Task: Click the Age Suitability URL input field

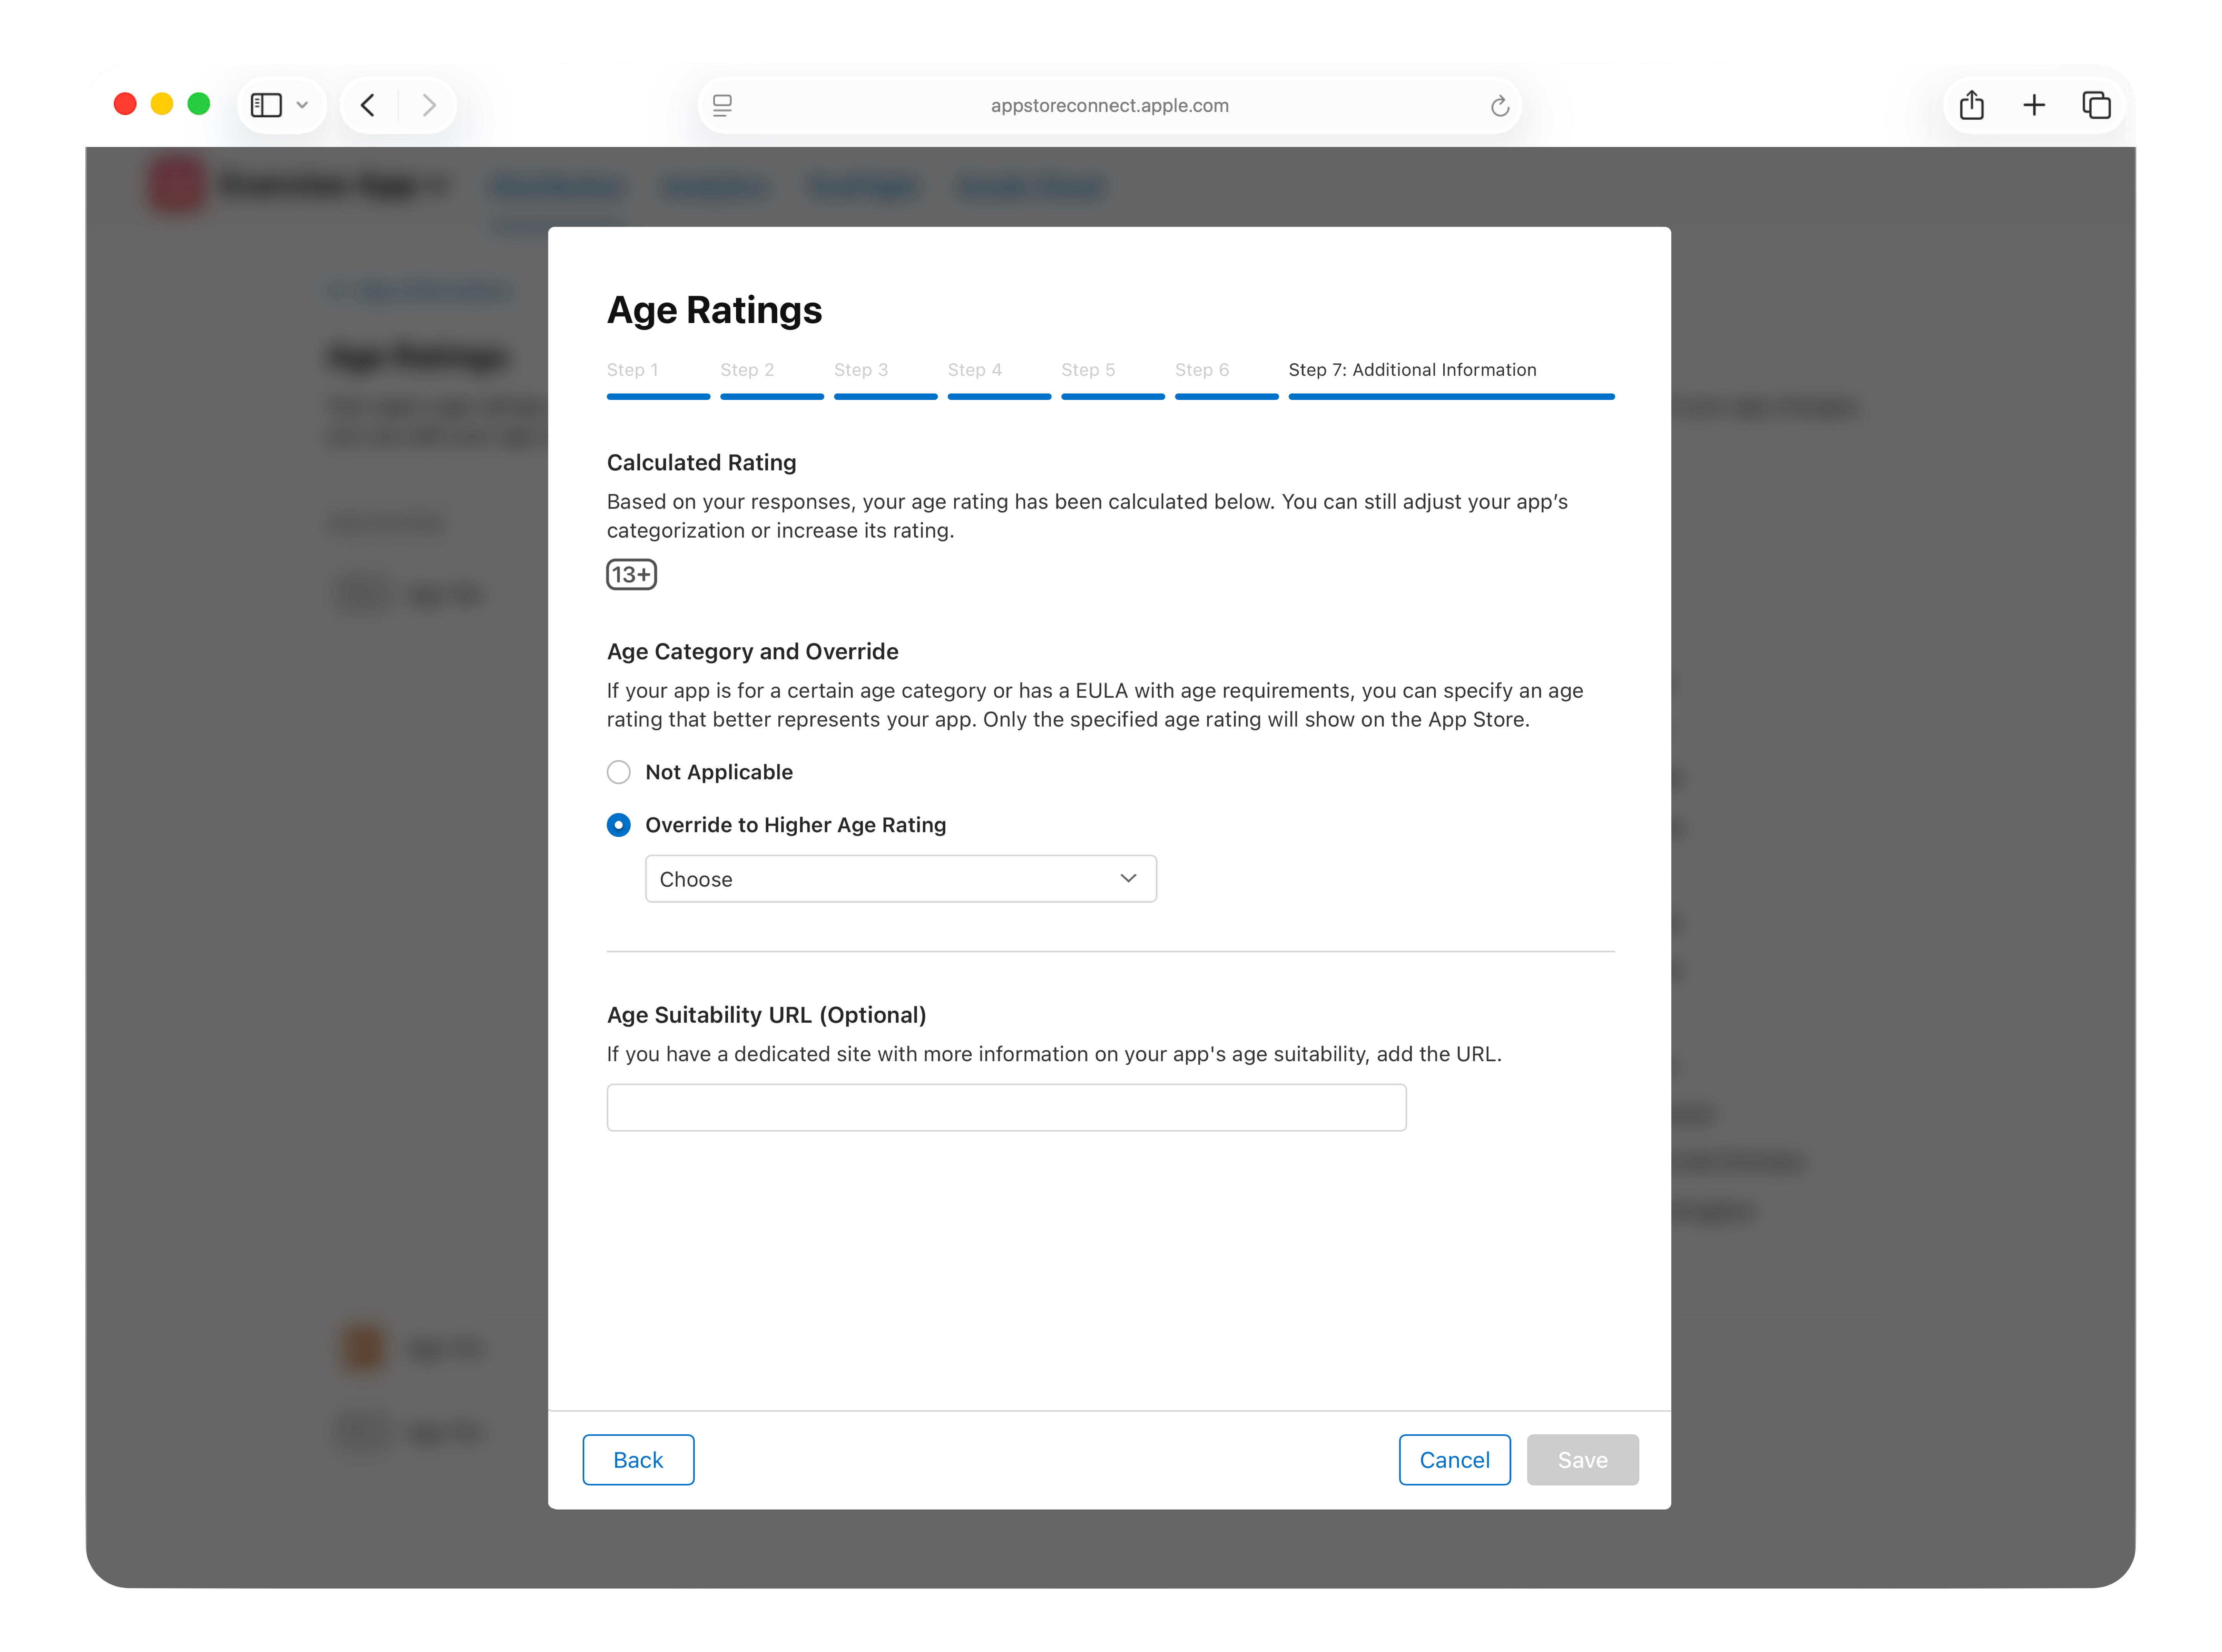Action: pyautogui.click(x=1006, y=1107)
